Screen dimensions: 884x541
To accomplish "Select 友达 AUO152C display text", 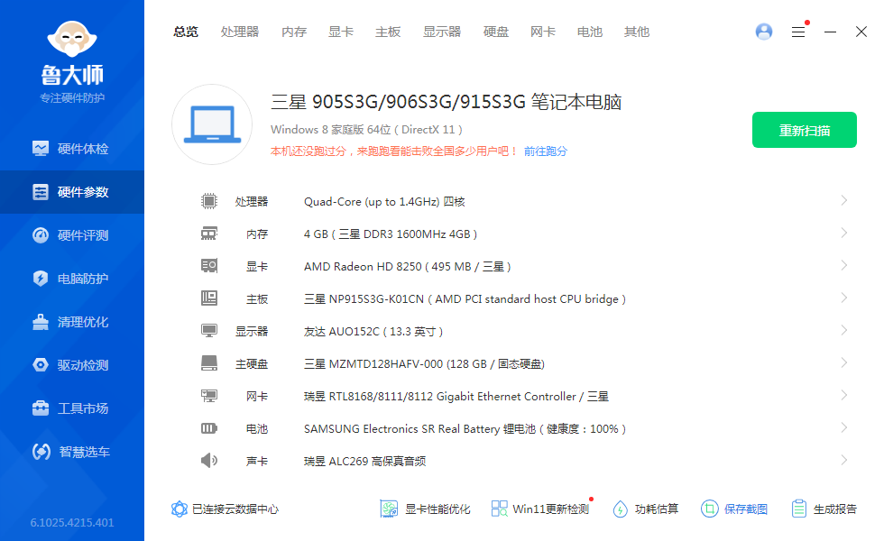I will (373, 332).
